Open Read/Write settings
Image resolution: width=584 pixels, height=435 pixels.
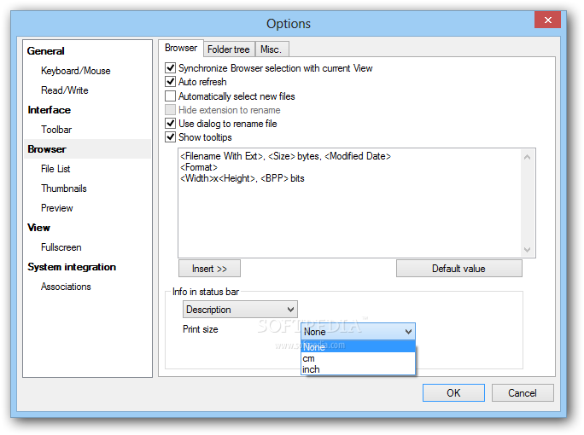[64, 90]
